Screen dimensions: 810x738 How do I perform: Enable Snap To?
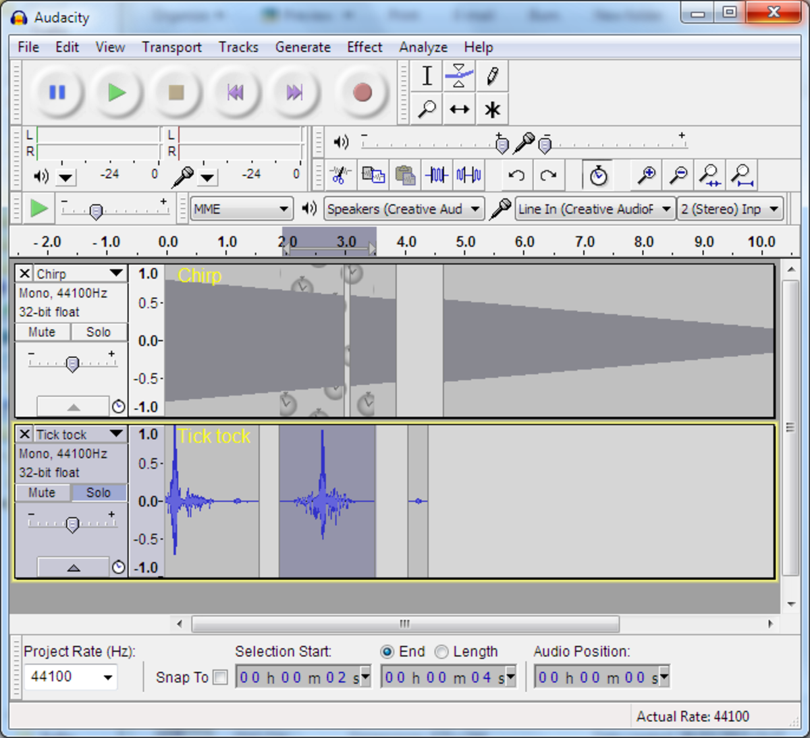coord(220,677)
